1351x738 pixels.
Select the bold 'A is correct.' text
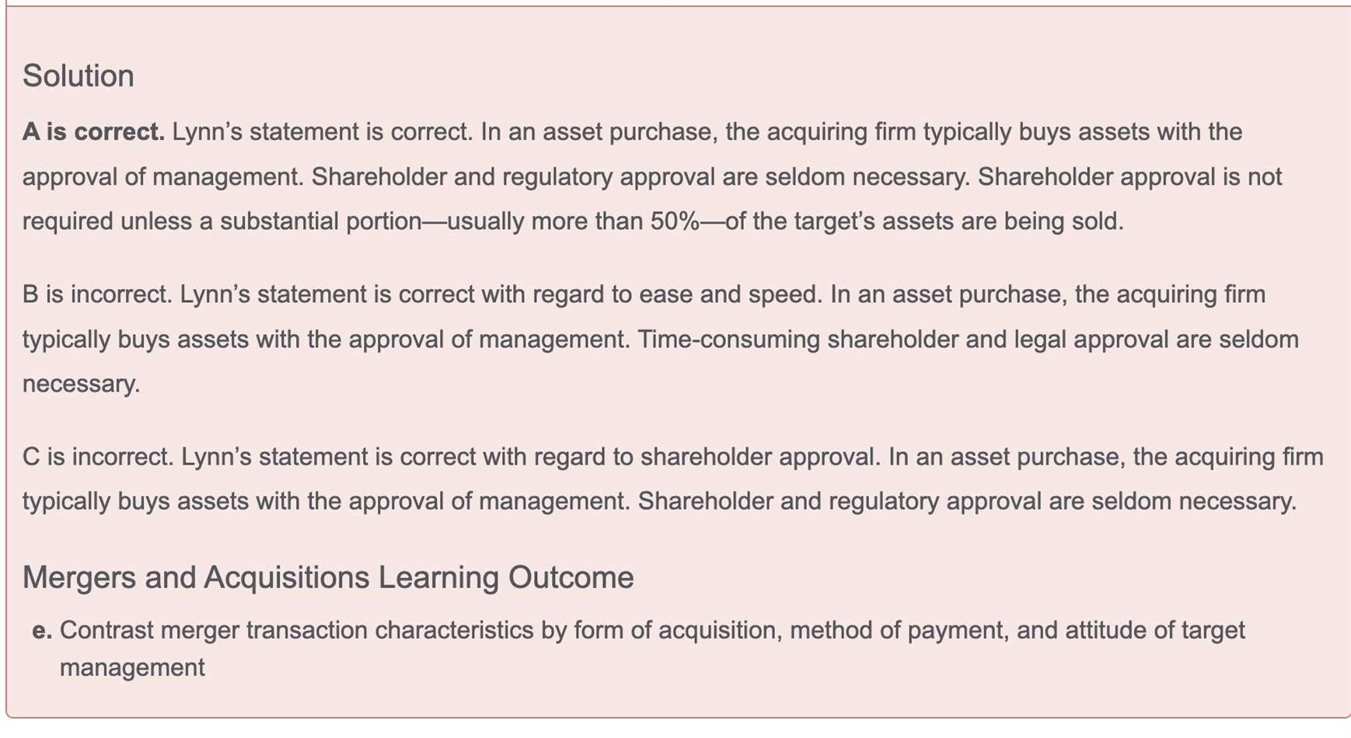pos(93,132)
